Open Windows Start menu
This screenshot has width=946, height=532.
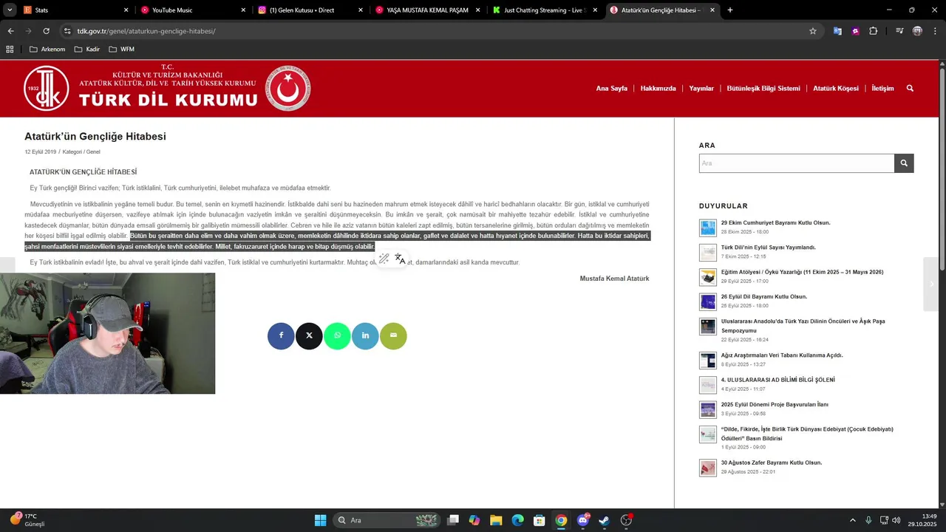coord(320,520)
